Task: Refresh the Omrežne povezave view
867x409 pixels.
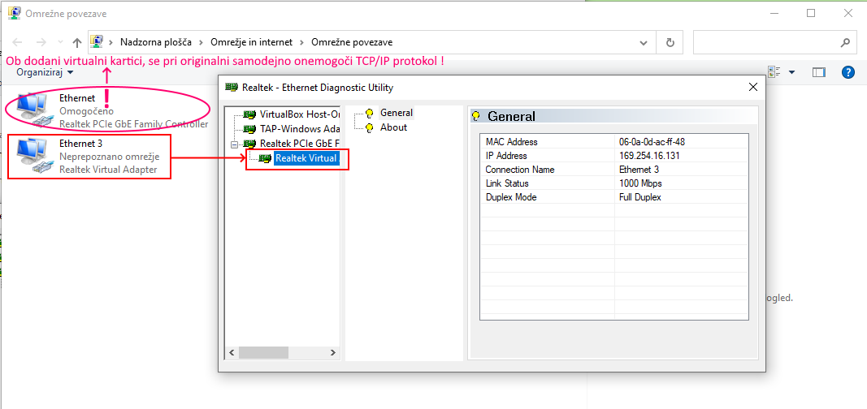Action: [670, 42]
